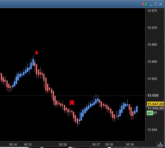Click the red X exit marker
Screen dimensions: 165x148
72,103
